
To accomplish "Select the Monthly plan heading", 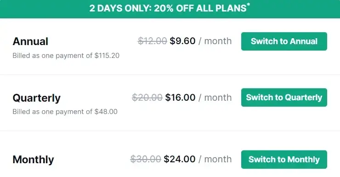I will [33, 160].
